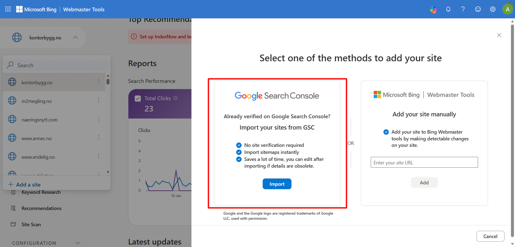Click the Cancel button in the dialog
The width and height of the screenshot is (515, 247).
[x=490, y=236]
